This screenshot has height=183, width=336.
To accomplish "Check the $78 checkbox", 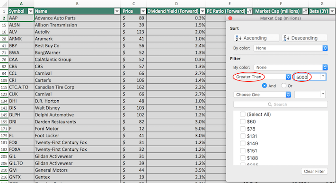I will (243, 129).
